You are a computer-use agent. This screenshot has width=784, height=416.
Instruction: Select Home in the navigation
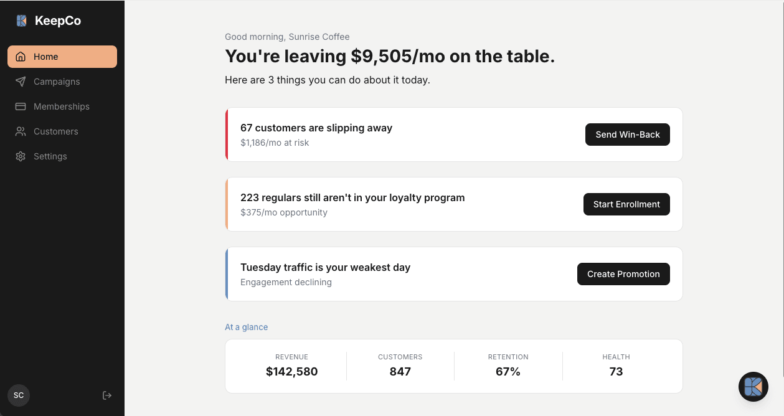[x=46, y=57]
